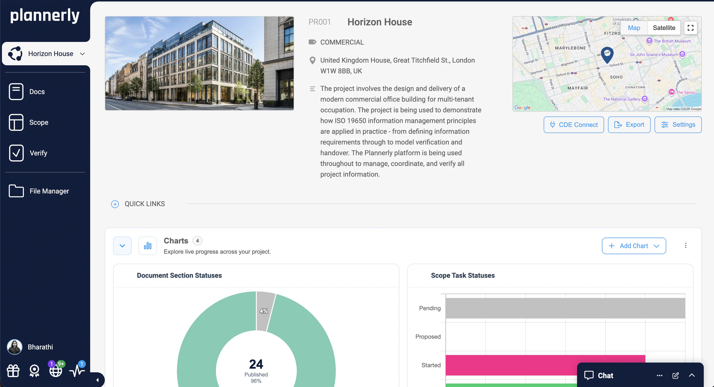714x387 pixels.
Task: Click The Savoy map label
Action: point(685,92)
